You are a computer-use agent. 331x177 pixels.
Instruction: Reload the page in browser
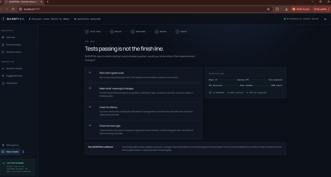coord(13,9)
